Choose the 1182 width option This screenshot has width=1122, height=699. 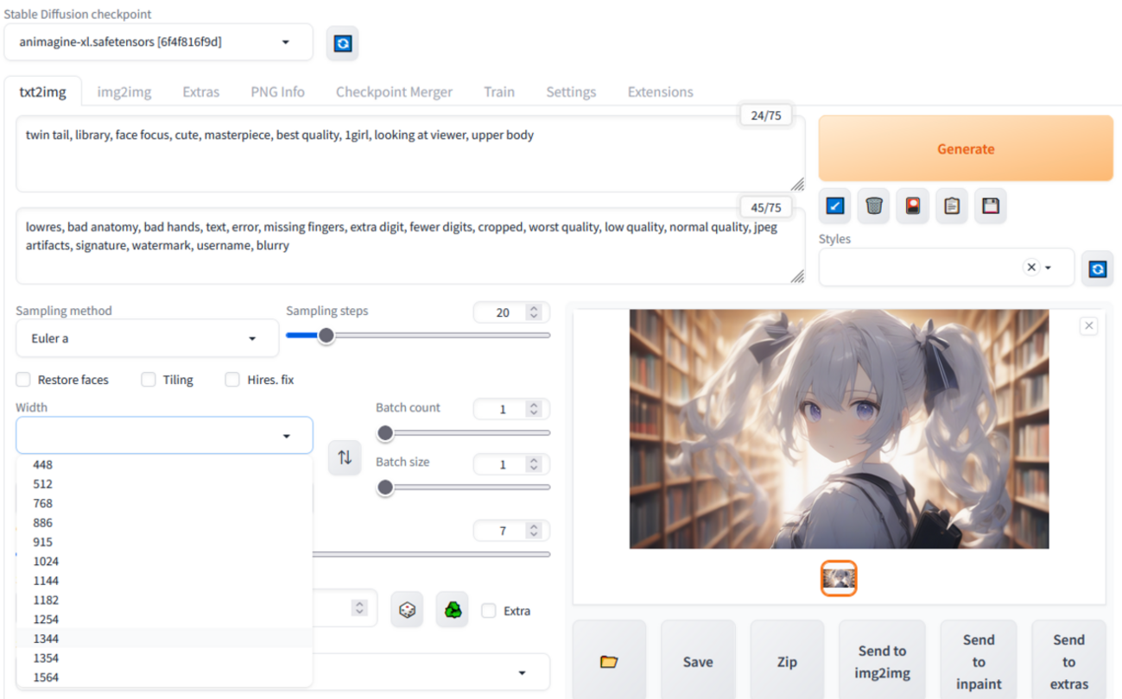point(164,600)
